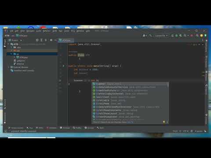This screenshot has width=211, height=158.
Task: Toggle tool window bars icon in status bar
Action: pos(6,131)
